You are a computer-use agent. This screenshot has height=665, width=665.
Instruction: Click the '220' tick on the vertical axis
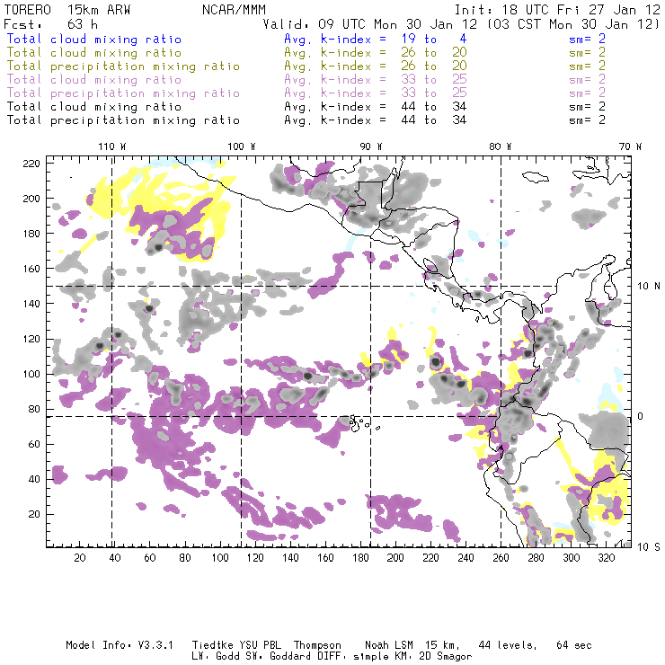[x=31, y=164]
